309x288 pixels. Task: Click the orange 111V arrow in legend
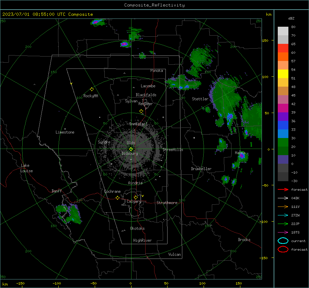click(x=283, y=206)
